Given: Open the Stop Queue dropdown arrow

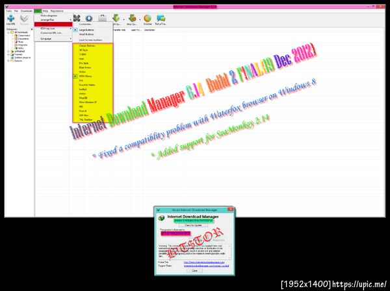Looking at the screenshot, I should [140, 19].
